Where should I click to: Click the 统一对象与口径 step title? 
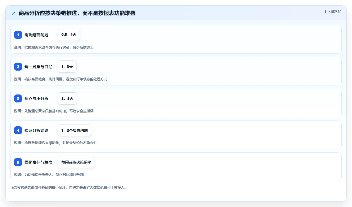pos(39,67)
